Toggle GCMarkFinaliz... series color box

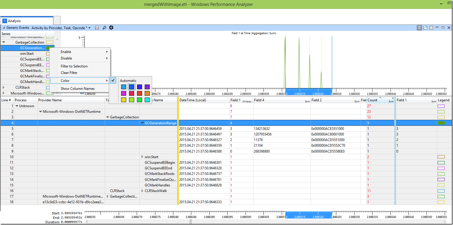pos(48,76)
